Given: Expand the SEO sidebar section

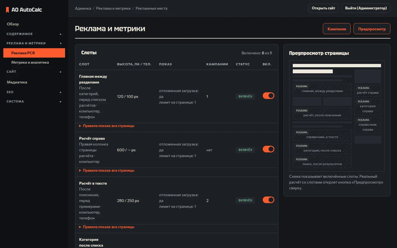Looking at the screenshot, I should (34, 92).
